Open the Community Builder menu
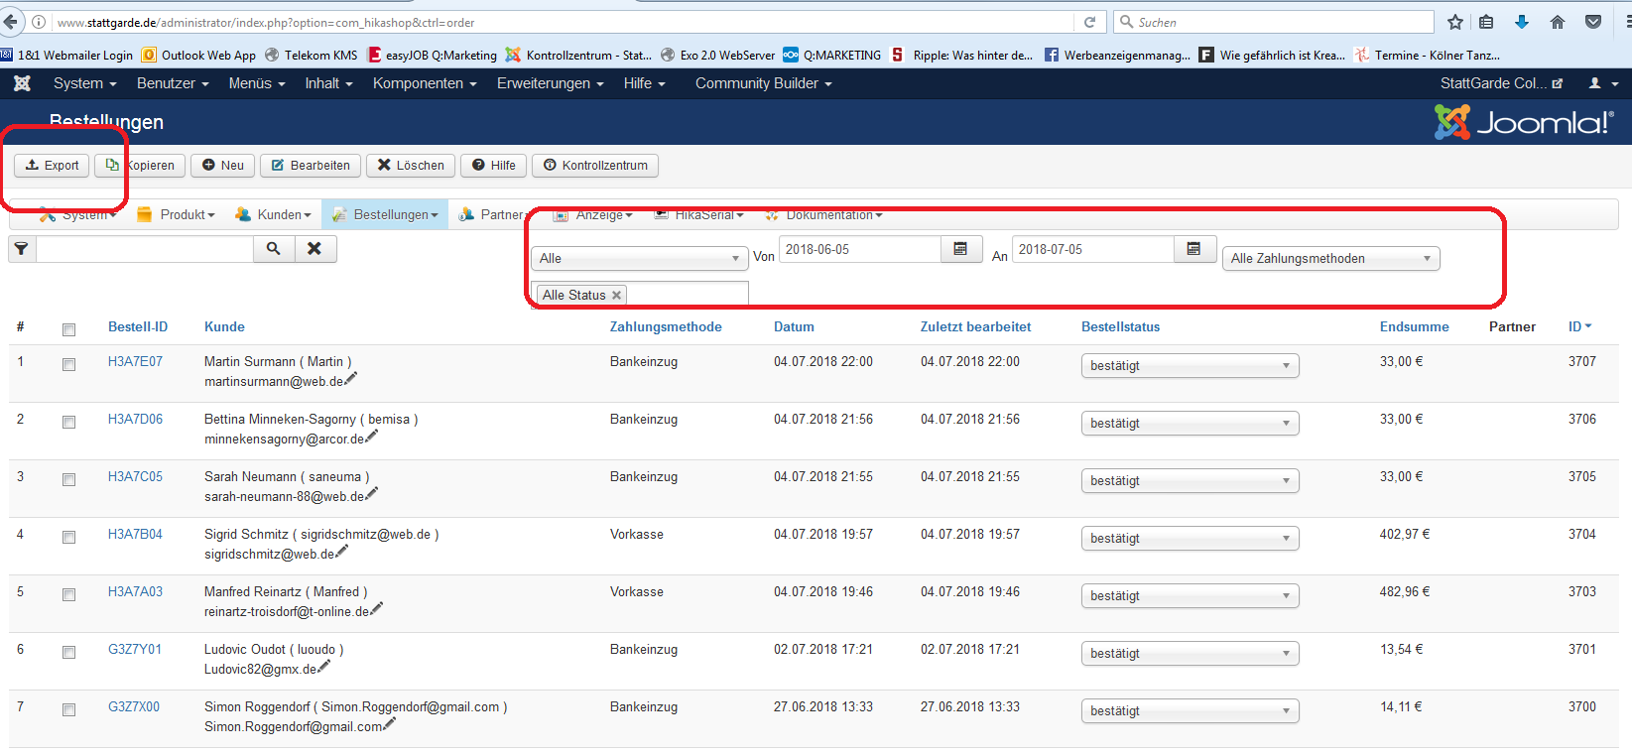The image size is (1632, 756). coord(764,83)
